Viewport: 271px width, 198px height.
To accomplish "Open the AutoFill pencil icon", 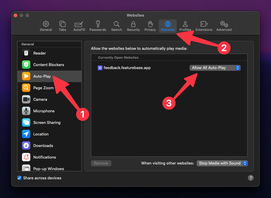I will (79, 24).
